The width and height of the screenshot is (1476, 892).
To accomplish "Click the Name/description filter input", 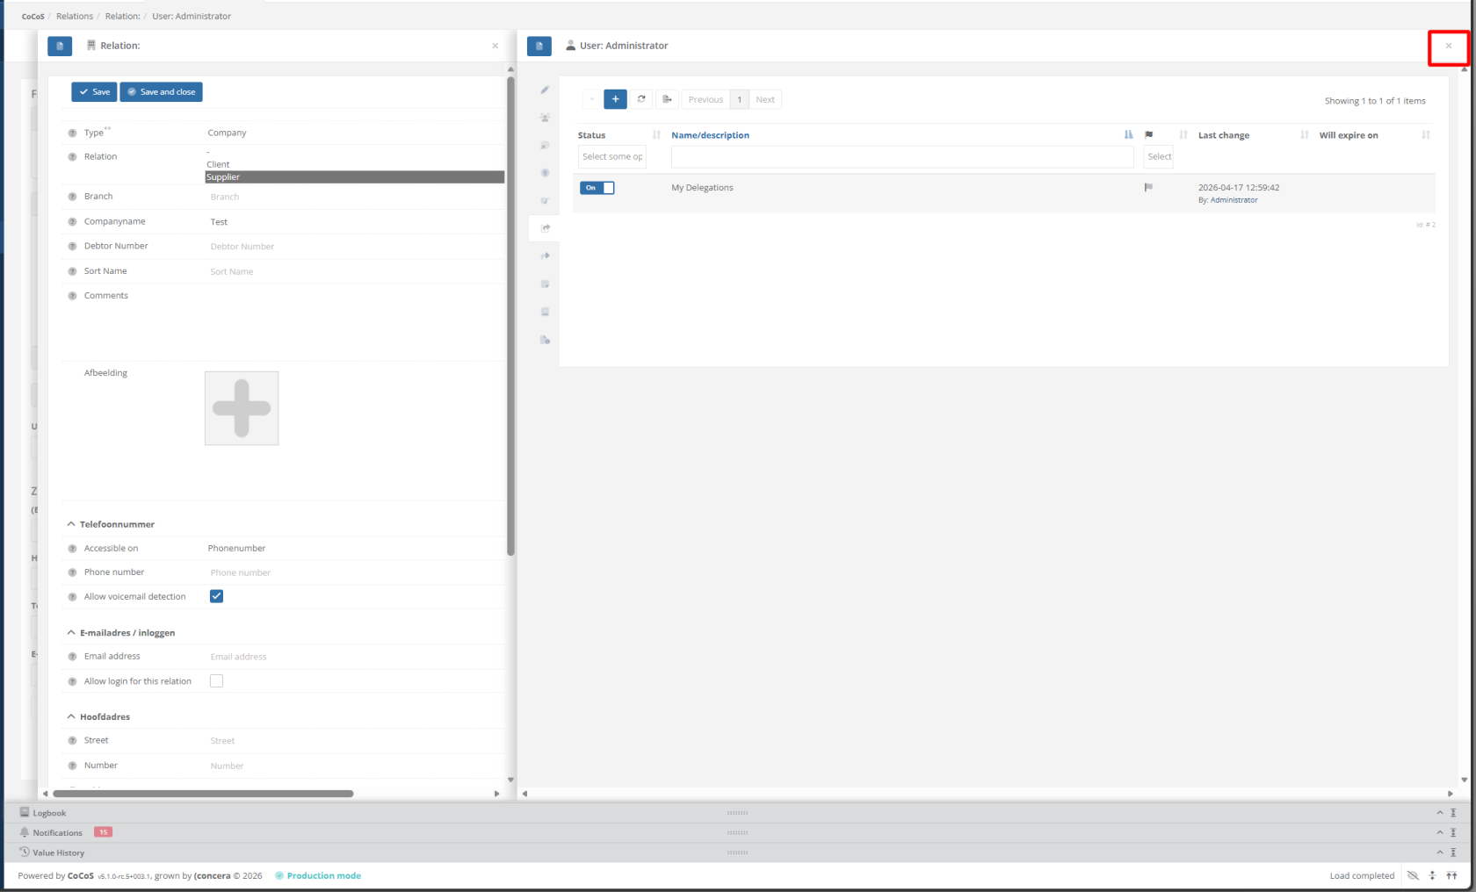I will pos(902,156).
